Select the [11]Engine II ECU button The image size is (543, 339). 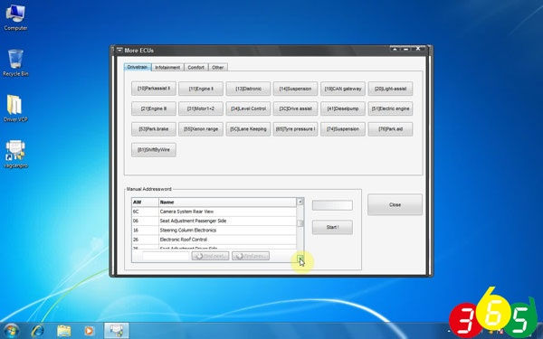tap(201, 89)
